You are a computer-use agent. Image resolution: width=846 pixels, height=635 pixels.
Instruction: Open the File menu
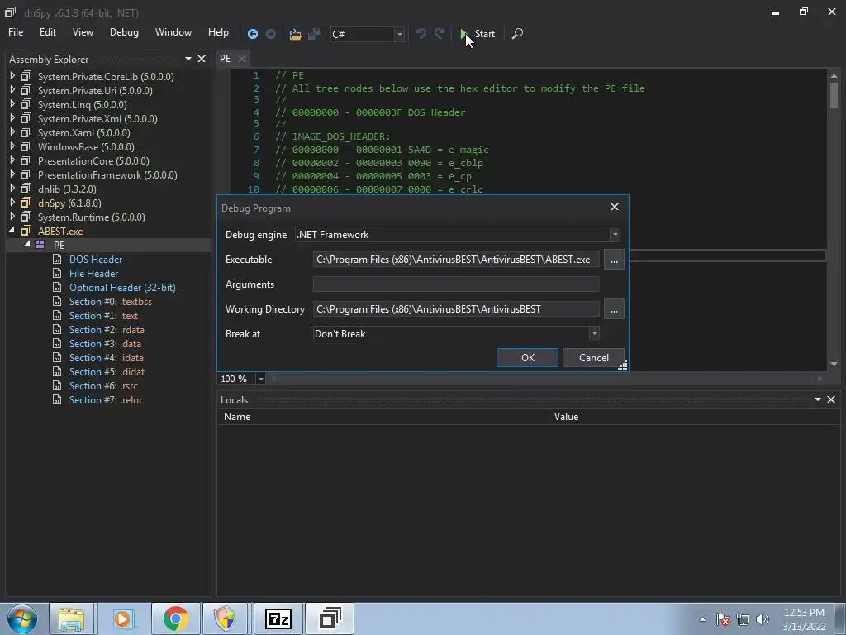click(x=16, y=32)
